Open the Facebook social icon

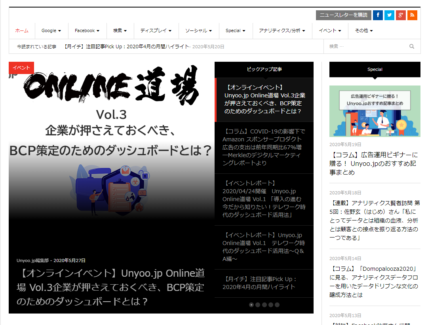[378, 15]
